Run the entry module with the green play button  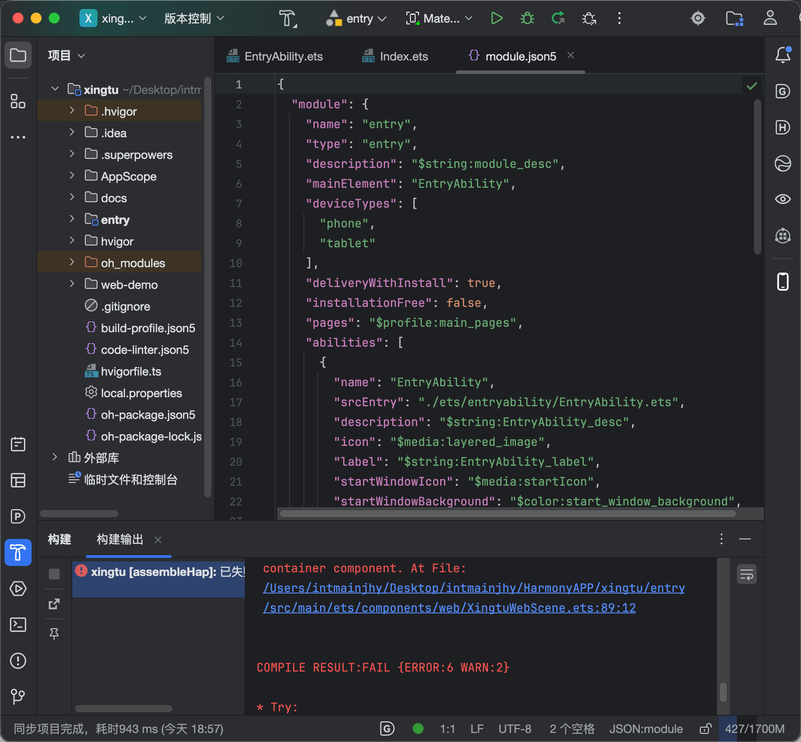click(x=497, y=19)
